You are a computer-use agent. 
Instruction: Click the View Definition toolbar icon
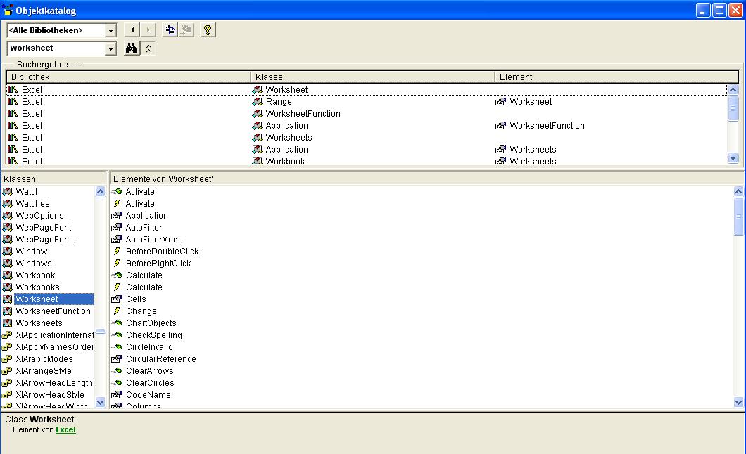186,30
